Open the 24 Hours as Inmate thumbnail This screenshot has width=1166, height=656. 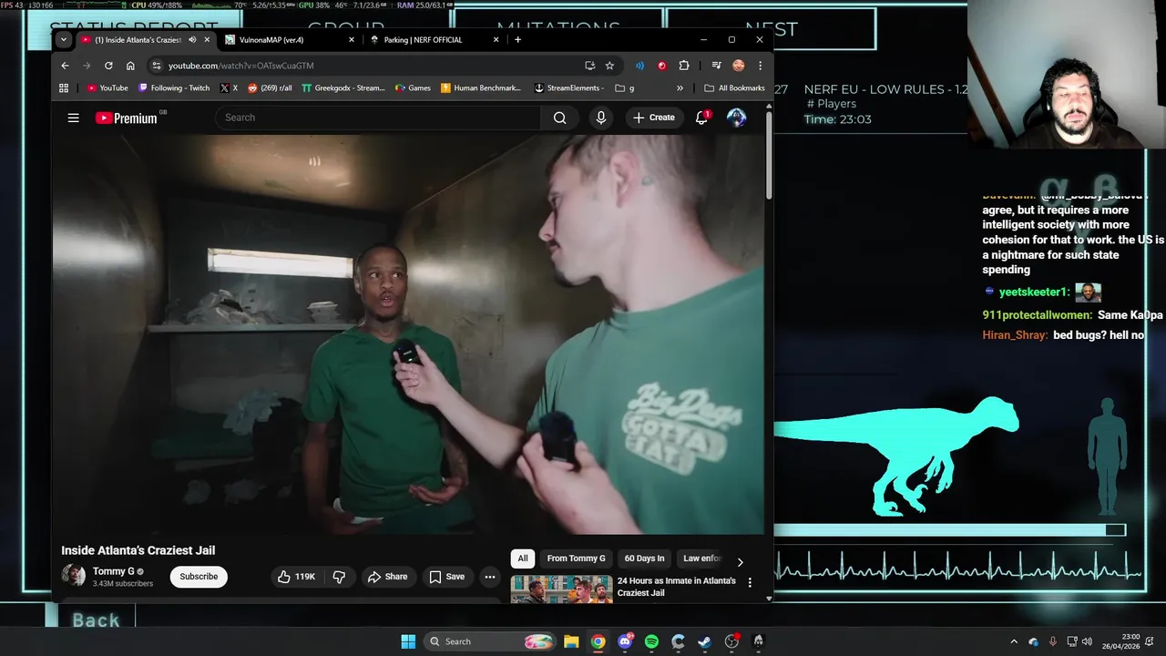coord(561,589)
